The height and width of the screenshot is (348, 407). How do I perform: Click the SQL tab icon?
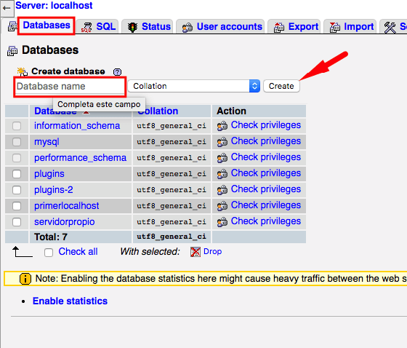(x=86, y=28)
